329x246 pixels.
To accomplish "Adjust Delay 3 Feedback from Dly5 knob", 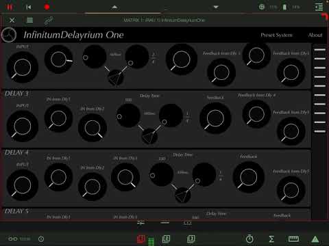I will pyautogui.click(x=291, y=131).
